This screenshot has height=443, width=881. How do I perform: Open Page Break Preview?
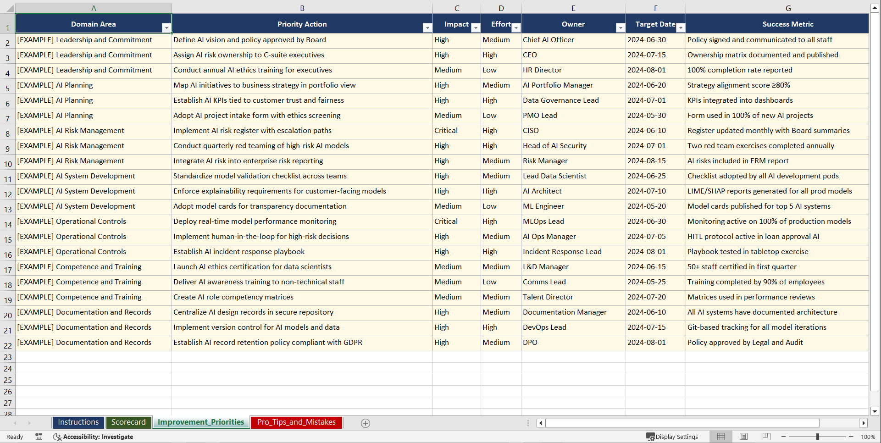[x=766, y=437]
